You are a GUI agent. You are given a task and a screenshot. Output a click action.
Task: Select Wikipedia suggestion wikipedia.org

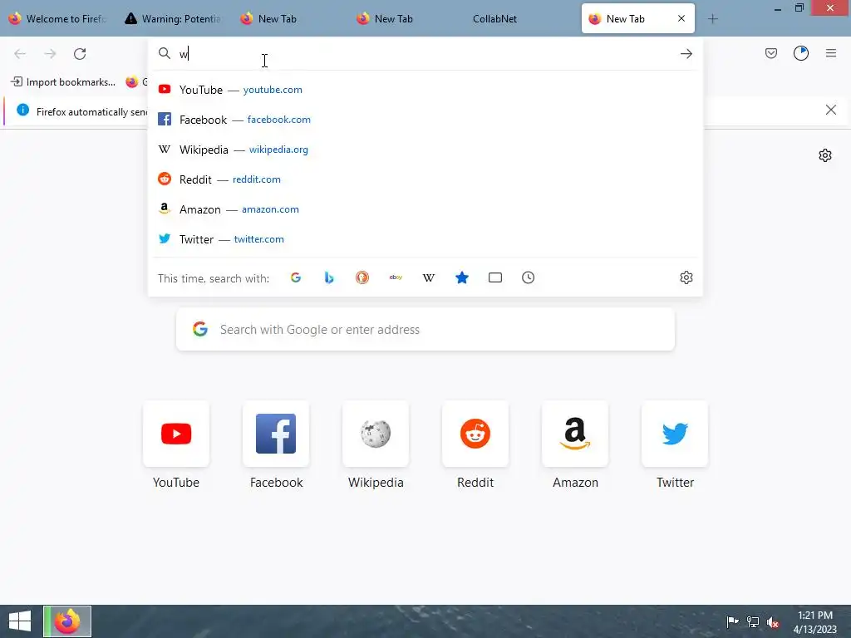click(425, 150)
